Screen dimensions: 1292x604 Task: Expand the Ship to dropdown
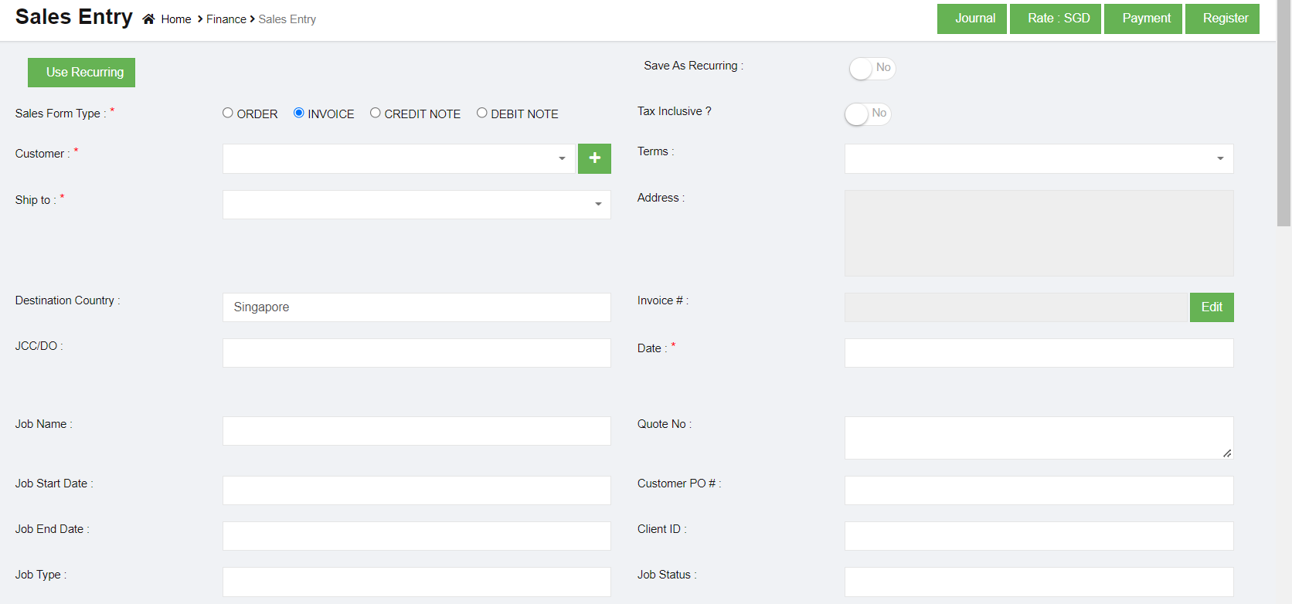(x=416, y=205)
